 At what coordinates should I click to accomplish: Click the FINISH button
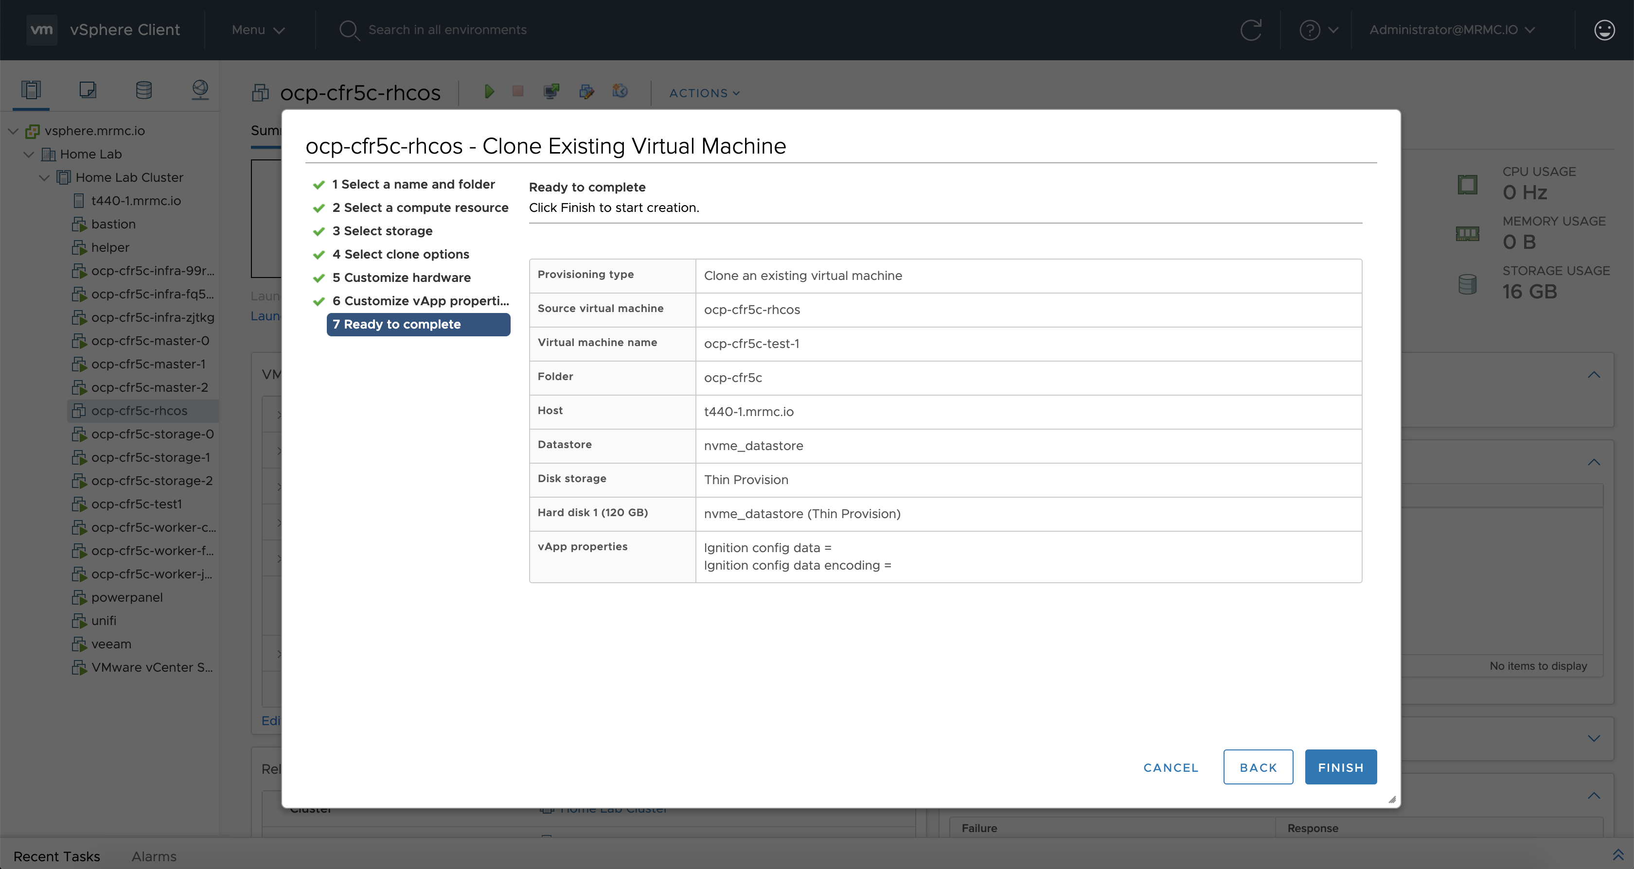click(1340, 767)
